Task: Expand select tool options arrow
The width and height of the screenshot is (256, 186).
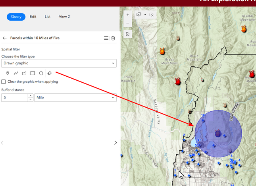Action: (x=145, y=15)
